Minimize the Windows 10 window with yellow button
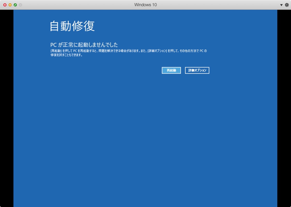Viewport: 291px width, 207px height. (10, 5)
